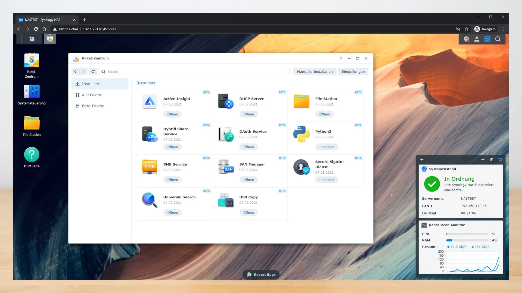
Task: Open Paket-Zentrum help question mark
Action: click(341, 58)
